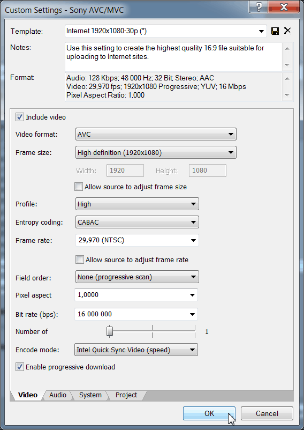The width and height of the screenshot is (304, 430).
Task: Close the Custom Settings dialog
Action: click(x=284, y=6)
